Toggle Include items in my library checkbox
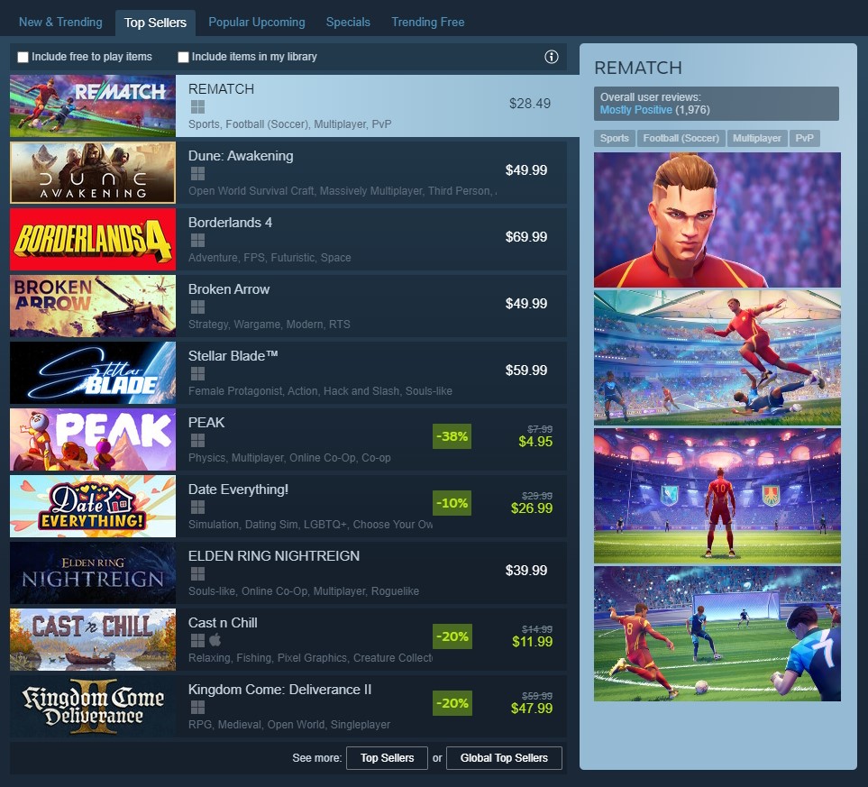This screenshot has height=787, width=868. [183, 57]
